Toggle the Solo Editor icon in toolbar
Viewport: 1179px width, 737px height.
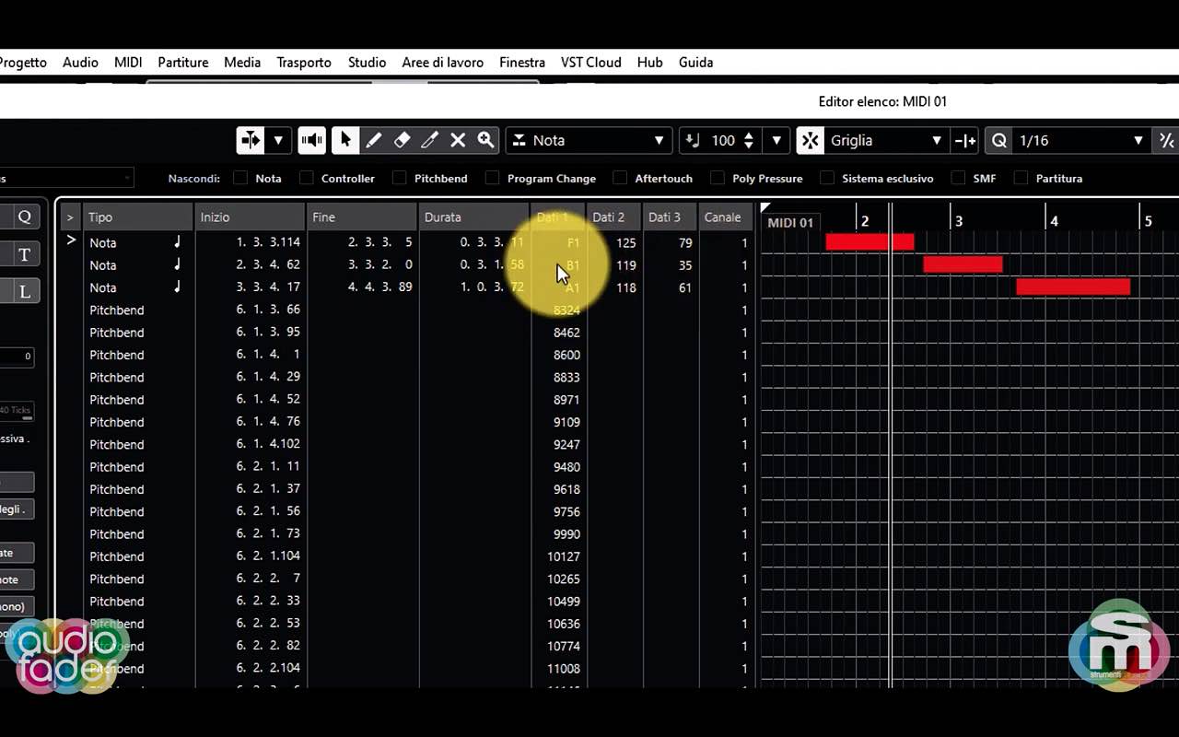pyautogui.click(x=250, y=140)
